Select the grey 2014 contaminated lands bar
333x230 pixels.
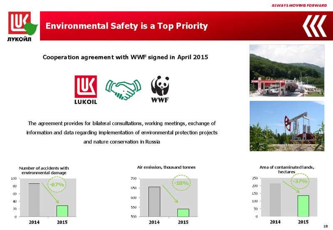[275, 200]
